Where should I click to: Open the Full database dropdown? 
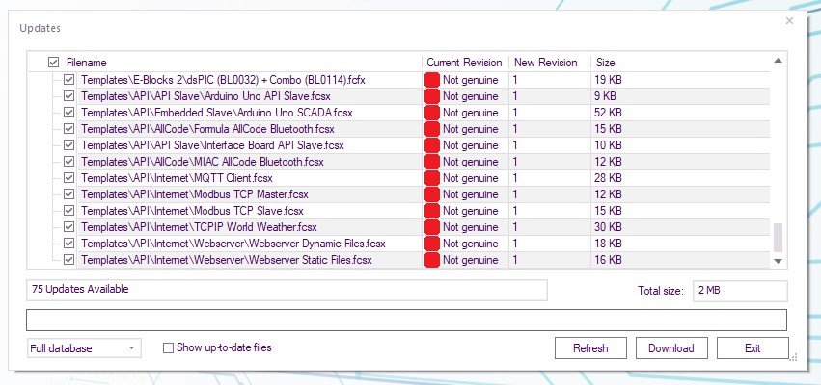click(85, 348)
